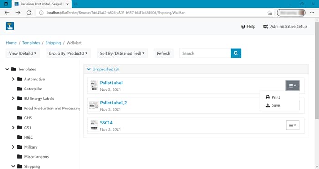
Task: Click the blue search magnifier button
Action: point(236,53)
